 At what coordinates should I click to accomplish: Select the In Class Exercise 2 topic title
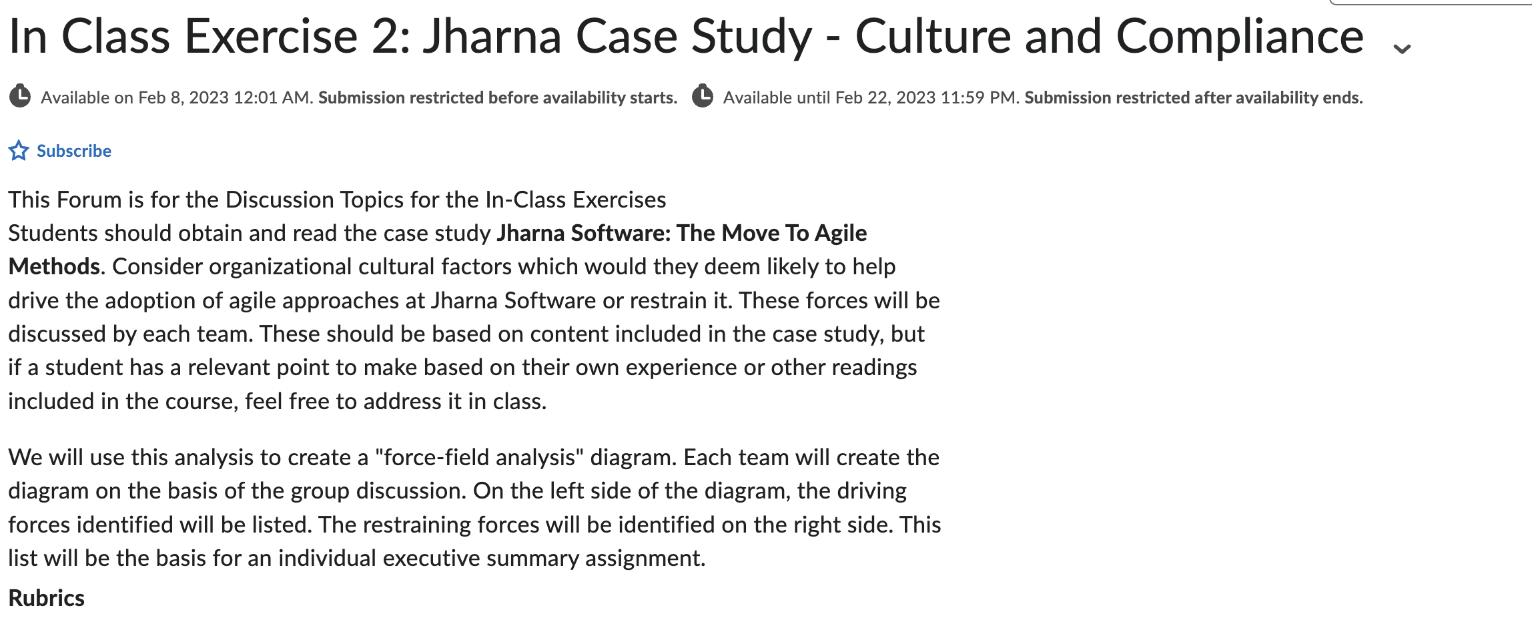(x=681, y=37)
